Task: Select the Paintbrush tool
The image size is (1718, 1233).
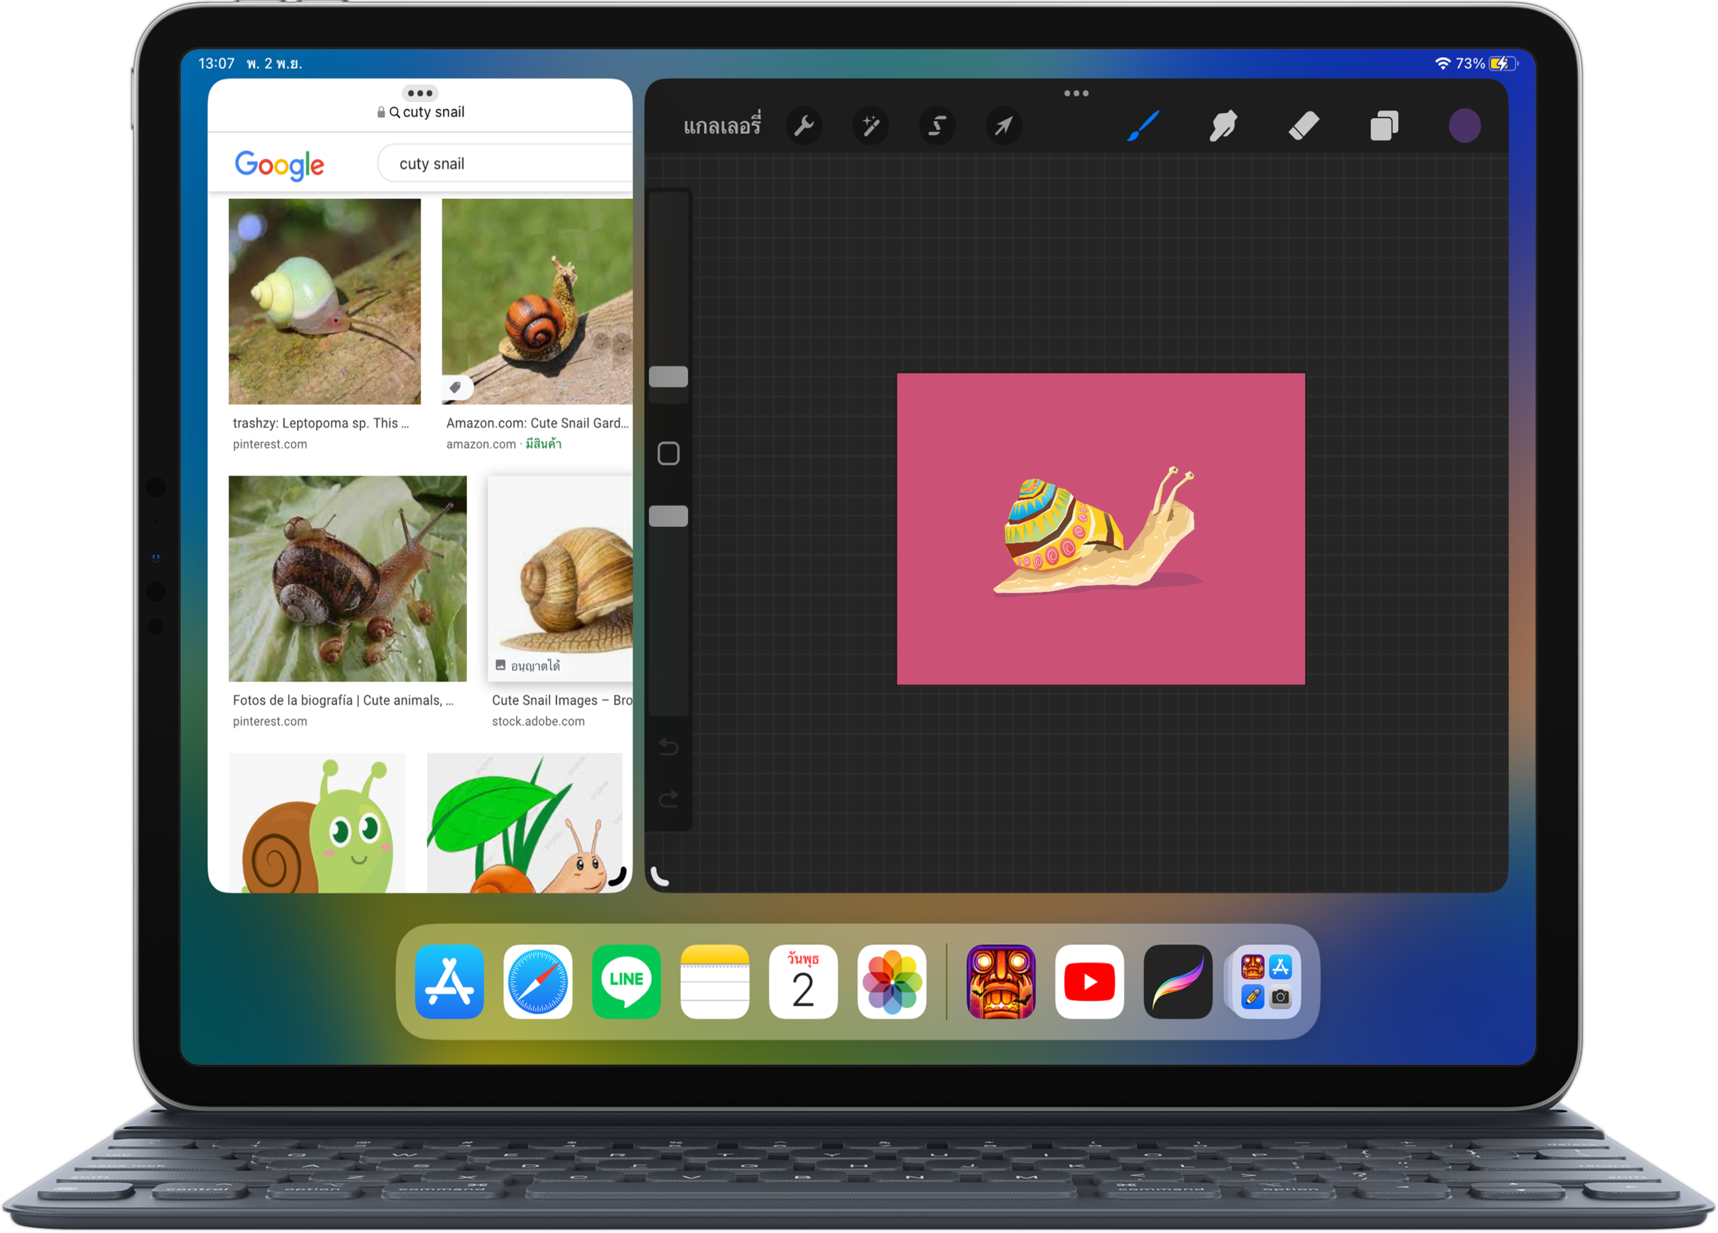Action: (1143, 126)
